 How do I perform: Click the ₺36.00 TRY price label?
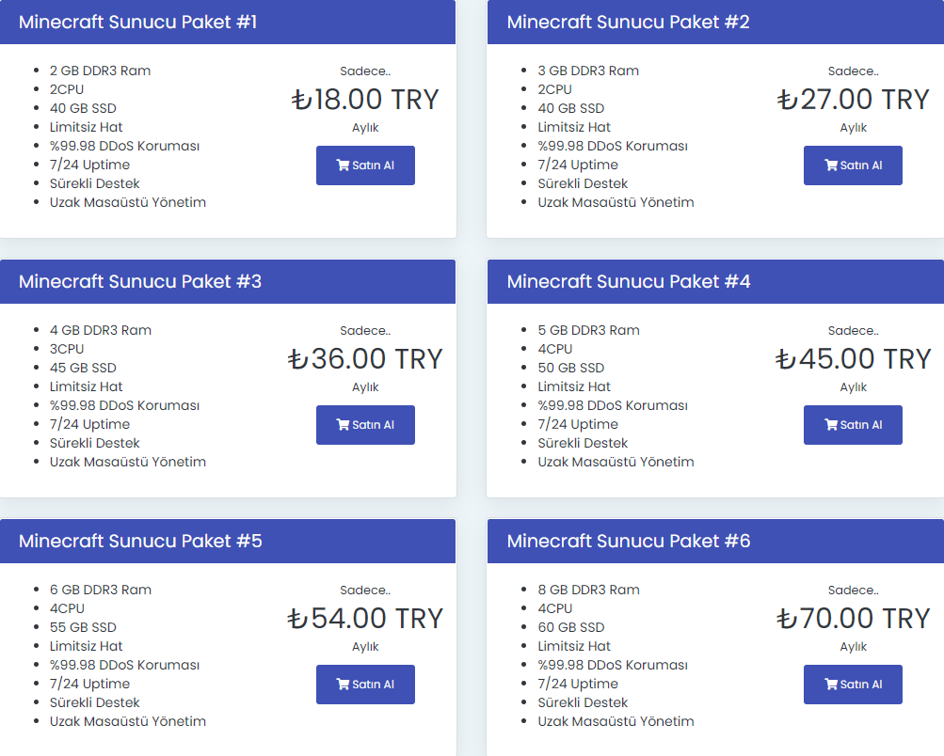pyautogui.click(x=365, y=359)
